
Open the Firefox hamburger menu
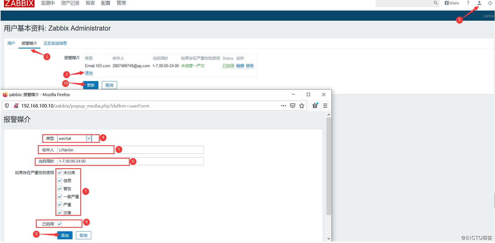point(325,106)
